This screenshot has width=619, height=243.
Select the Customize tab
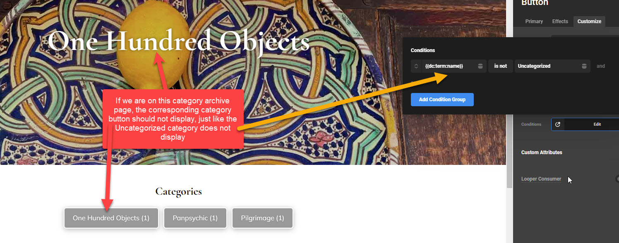tap(589, 21)
